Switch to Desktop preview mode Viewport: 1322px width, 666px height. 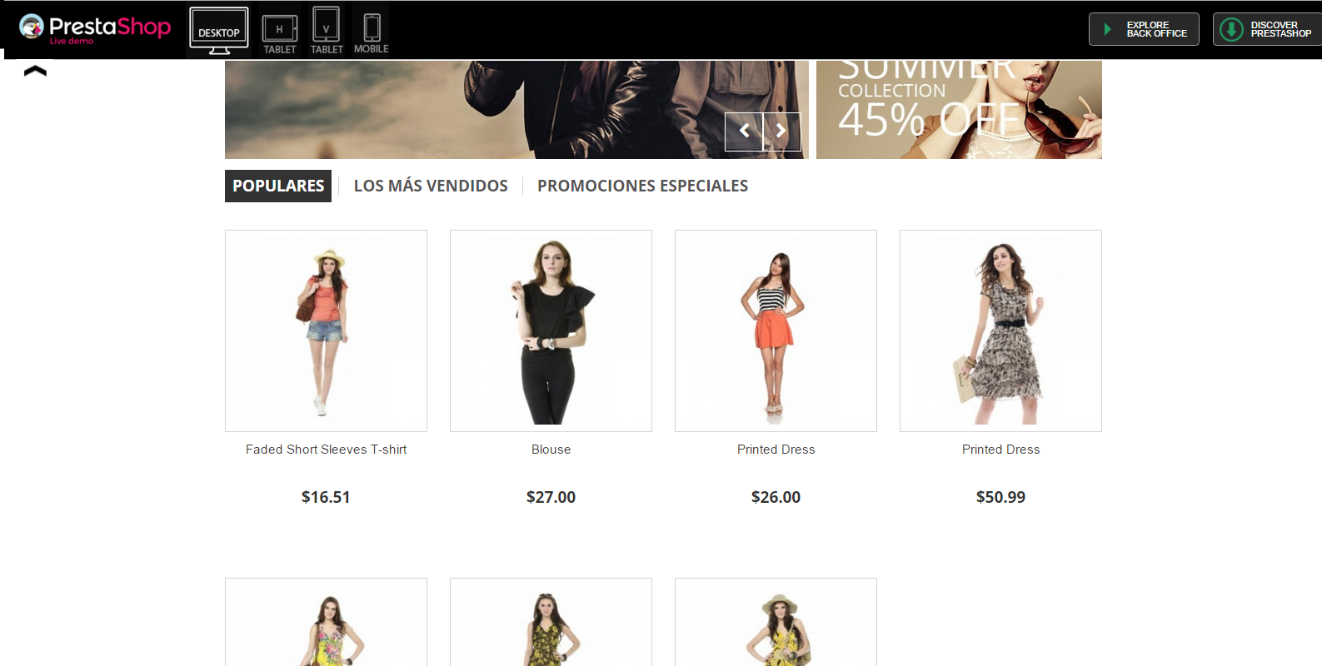[x=219, y=31]
